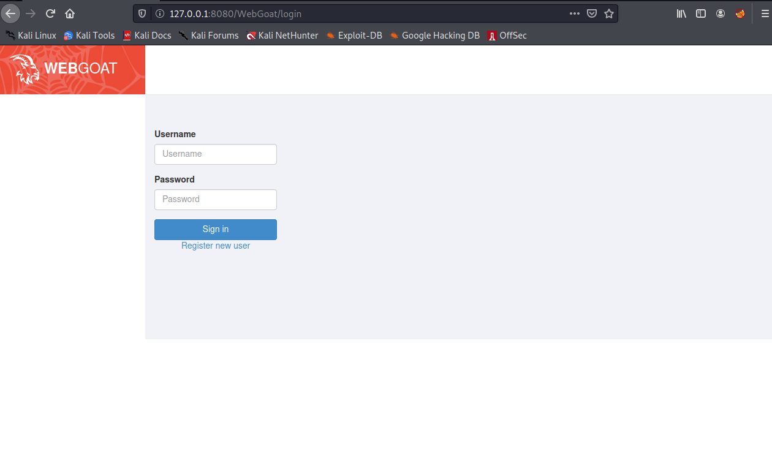Image resolution: width=772 pixels, height=463 pixels.
Task: Open the Kali NetHunter bookmark
Action: [x=282, y=36]
